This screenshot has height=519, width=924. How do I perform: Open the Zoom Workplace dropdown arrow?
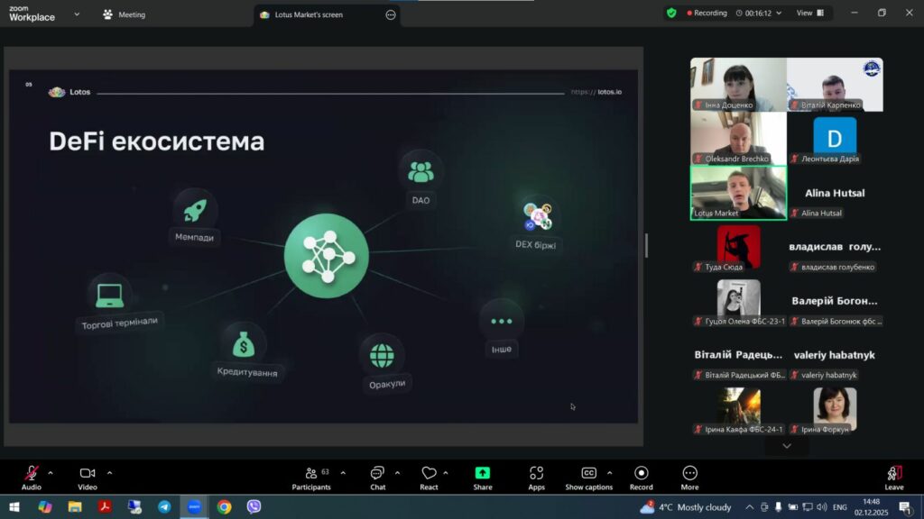(x=77, y=14)
